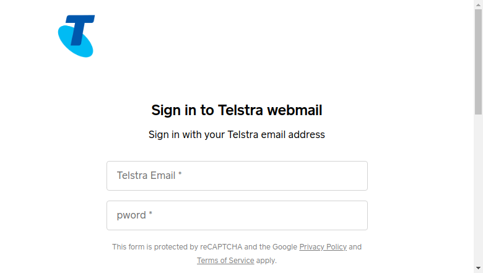The width and height of the screenshot is (483, 273).
Task: Click the scrollbar up arrow
Action: (x=478, y=4)
